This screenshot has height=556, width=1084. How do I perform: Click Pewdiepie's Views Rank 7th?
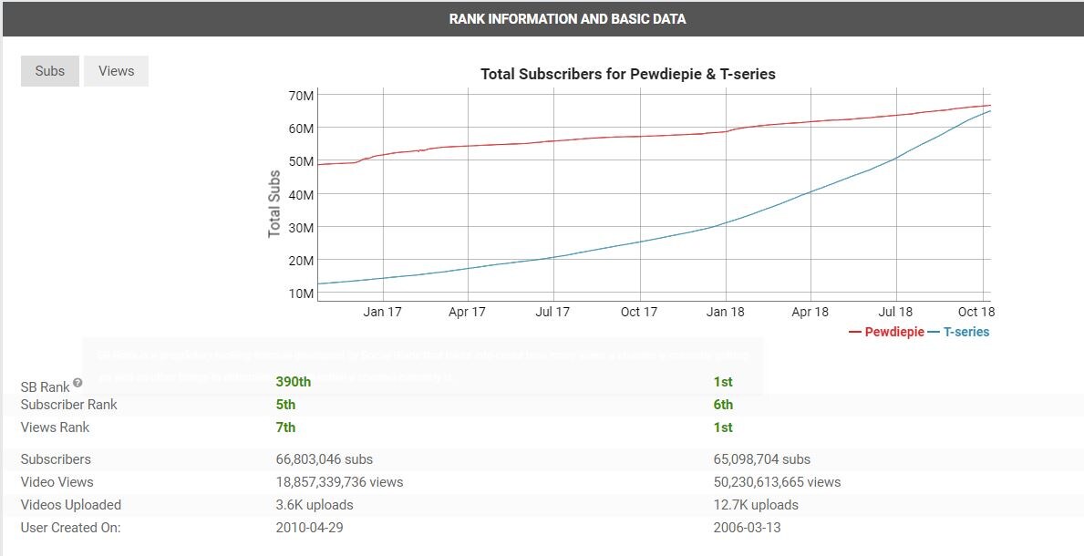pyautogui.click(x=285, y=427)
